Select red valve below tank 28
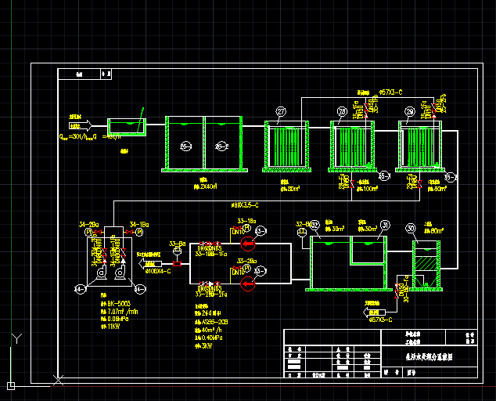Image resolution: width=496 pixels, height=401 pixels. 352,184
